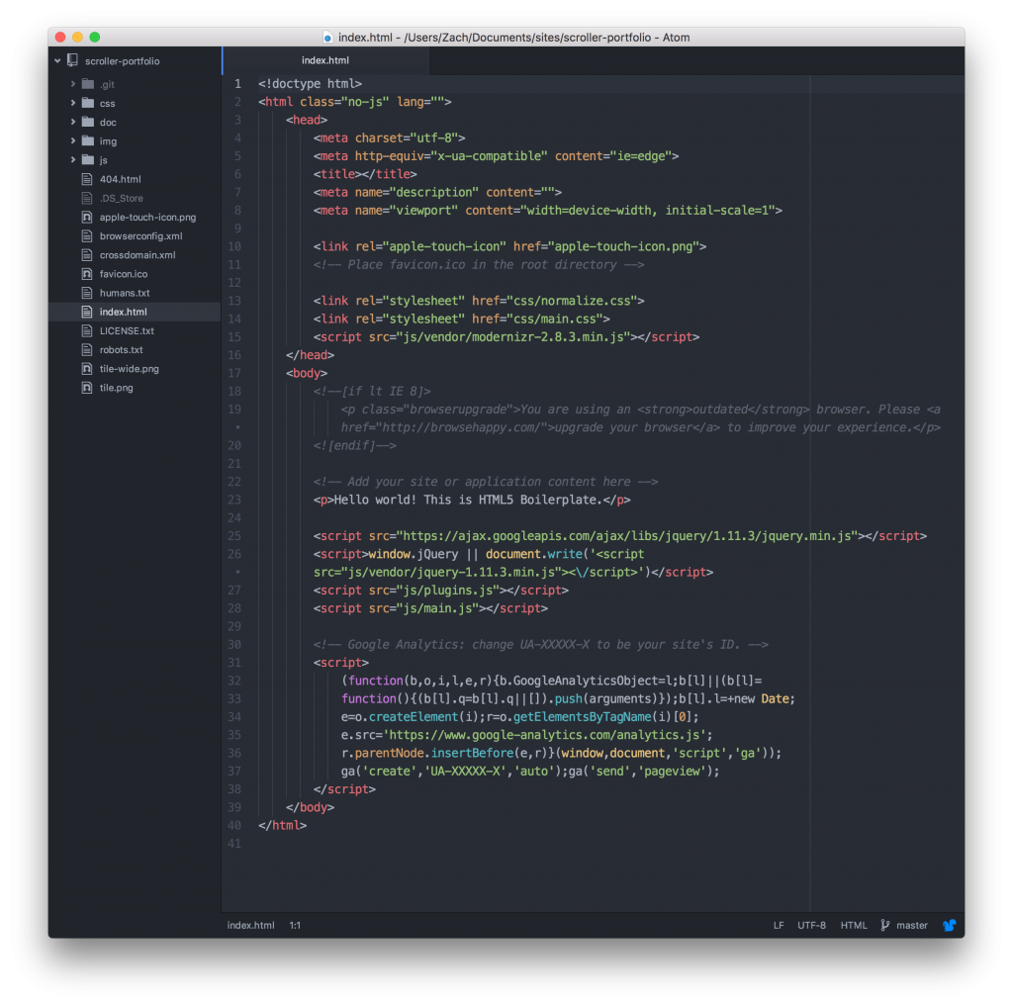The width and height of the screenshot is (1013, 1007).
Task: Open grammar selector via HTML indicator
Action: 854,925
